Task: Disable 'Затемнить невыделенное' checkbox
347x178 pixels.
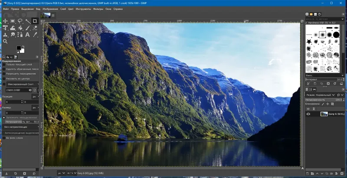Action: (x=4, y=118)
